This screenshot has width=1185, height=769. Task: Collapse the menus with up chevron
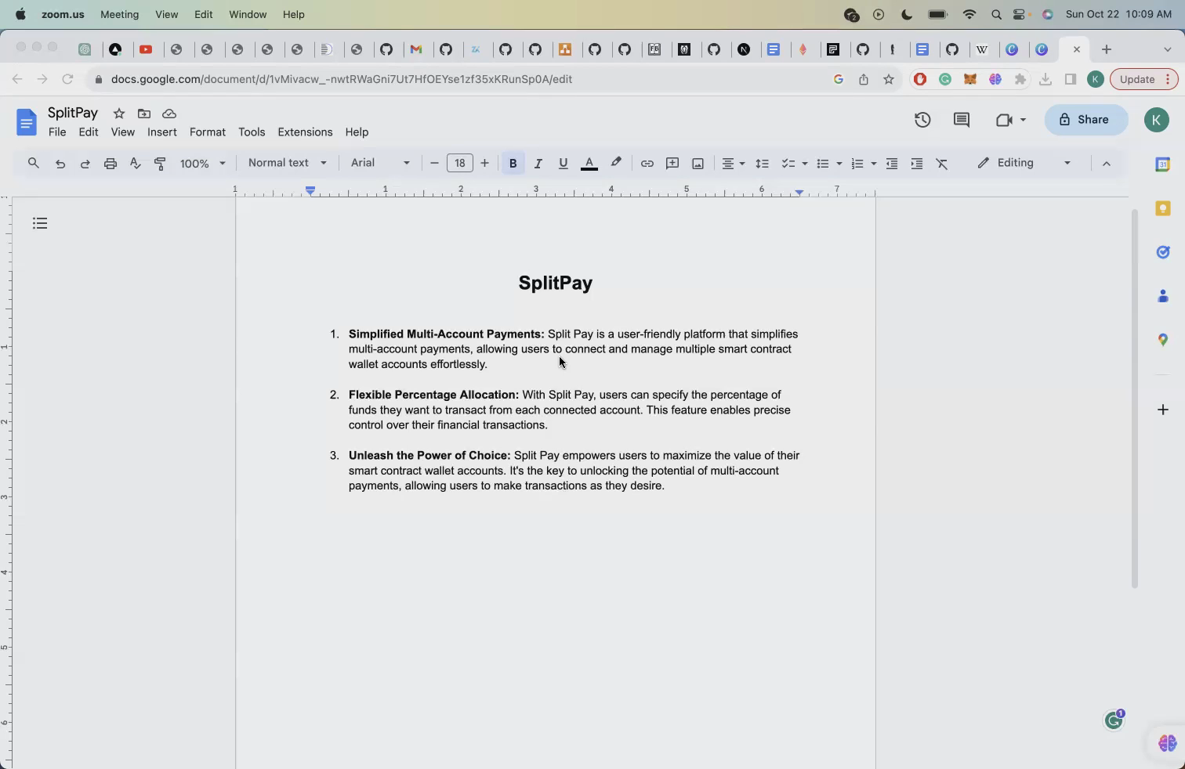1106,164
